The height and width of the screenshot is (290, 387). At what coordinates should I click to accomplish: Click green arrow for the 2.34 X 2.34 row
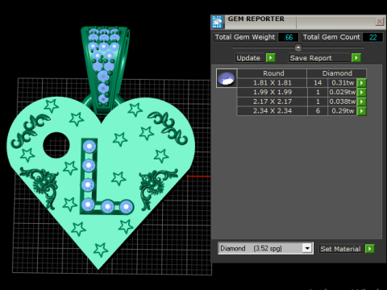362,111
